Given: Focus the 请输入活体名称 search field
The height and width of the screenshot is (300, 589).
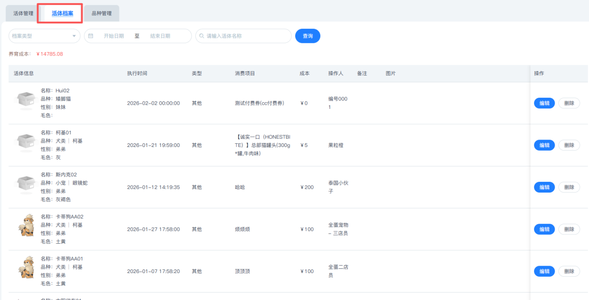Looking at the screenshot, I should [246, 36].
